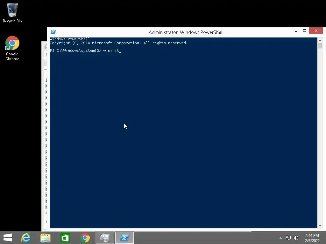Click the PowerShell vertical scrollbar thumb
The height and width of the screenshot is (244, 326).
pyautogui.click(x=320, y=46)
